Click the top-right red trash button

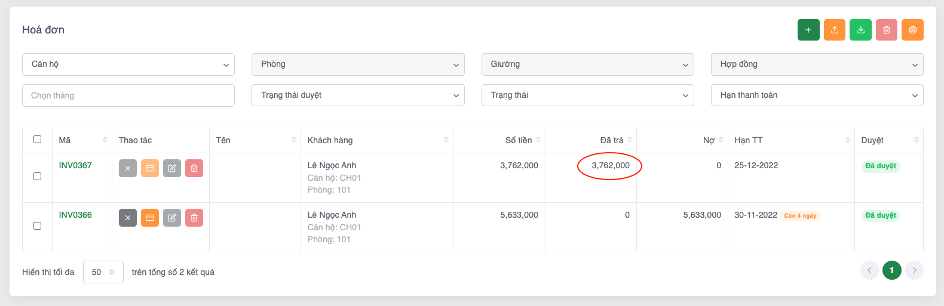[886, 30]
